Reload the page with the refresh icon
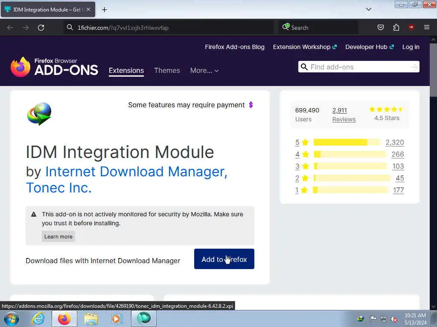437x327 pixels. point(41,28)
